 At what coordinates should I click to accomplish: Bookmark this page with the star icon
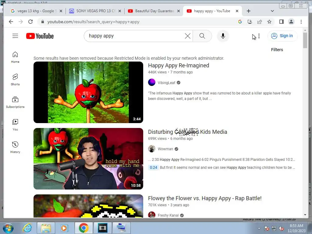(269, 22)
